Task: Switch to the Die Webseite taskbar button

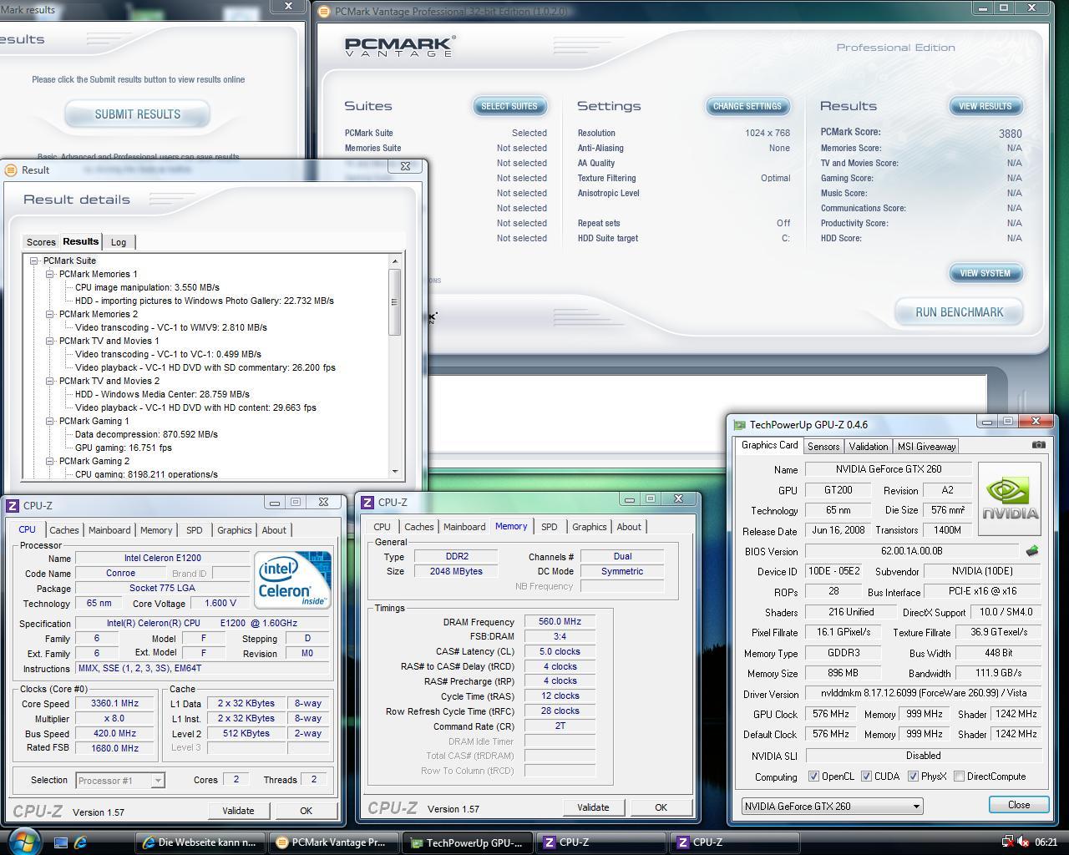Action: pos(200,842)
